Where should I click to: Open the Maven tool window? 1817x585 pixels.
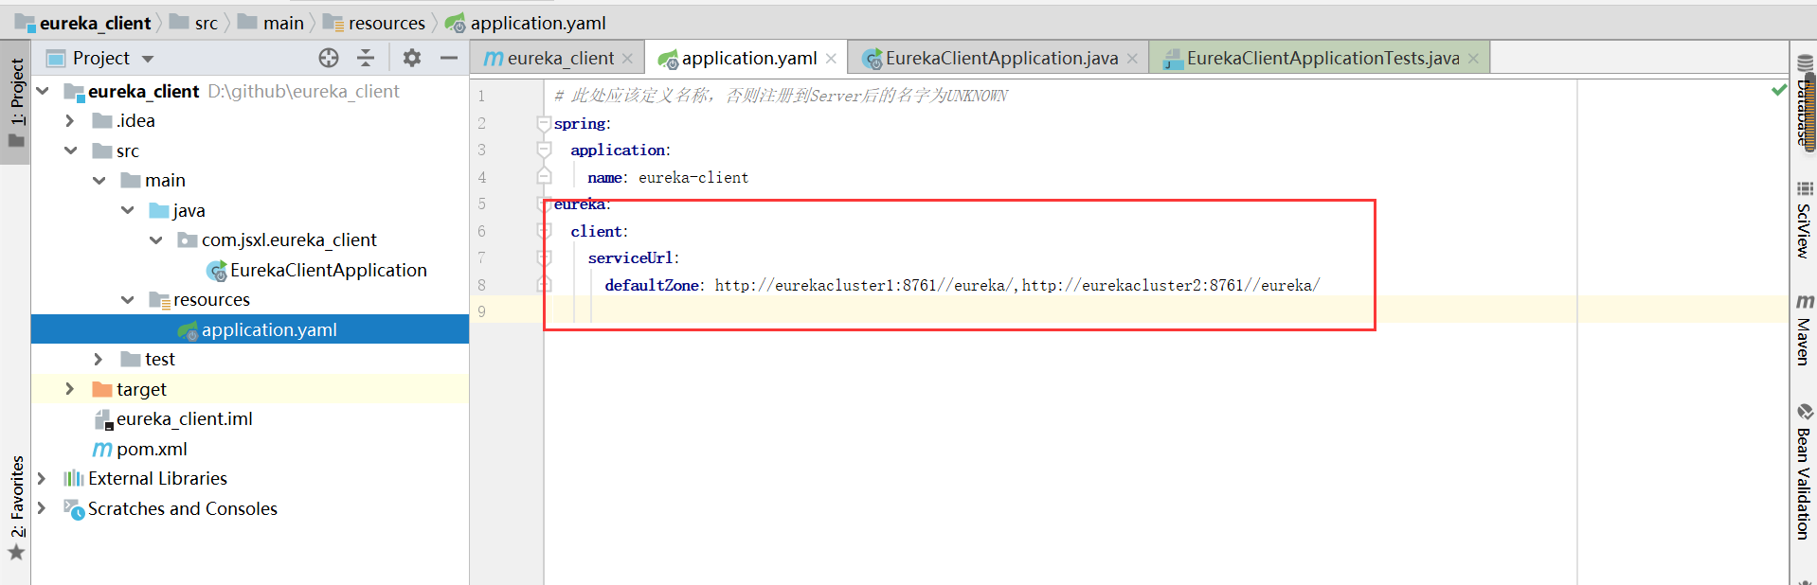(1804, 329)
